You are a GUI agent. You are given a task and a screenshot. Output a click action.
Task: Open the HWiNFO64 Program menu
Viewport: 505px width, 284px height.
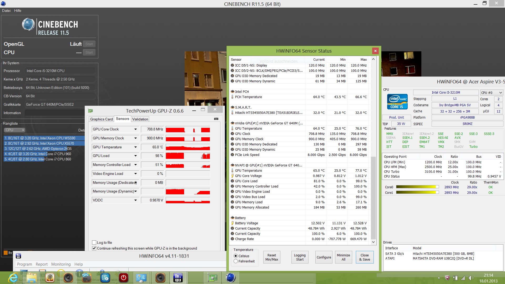(x=24, y=264)
